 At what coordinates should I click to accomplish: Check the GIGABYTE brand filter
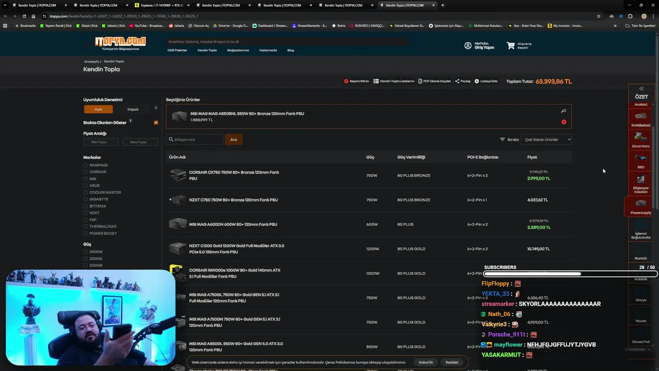tap(85, 199)
